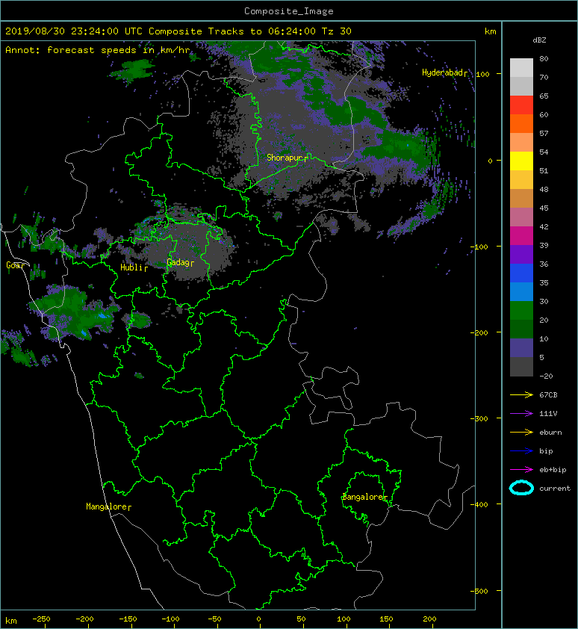
Task: Click the 111V legend label
Action: click(x=548, y=414)
